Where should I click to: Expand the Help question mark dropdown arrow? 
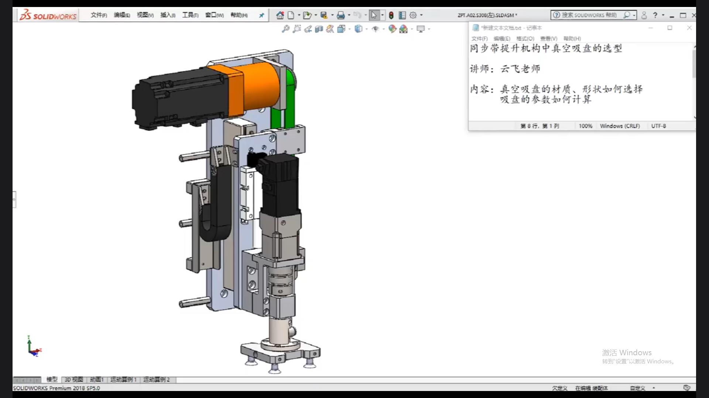click(663, 15)
